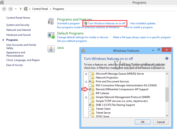Expand Print and Document Services node
177x129 pixels.
coord(86,82)
